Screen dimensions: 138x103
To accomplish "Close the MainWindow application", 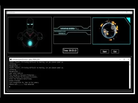I will pyautogui.click(x=131, y=12).
